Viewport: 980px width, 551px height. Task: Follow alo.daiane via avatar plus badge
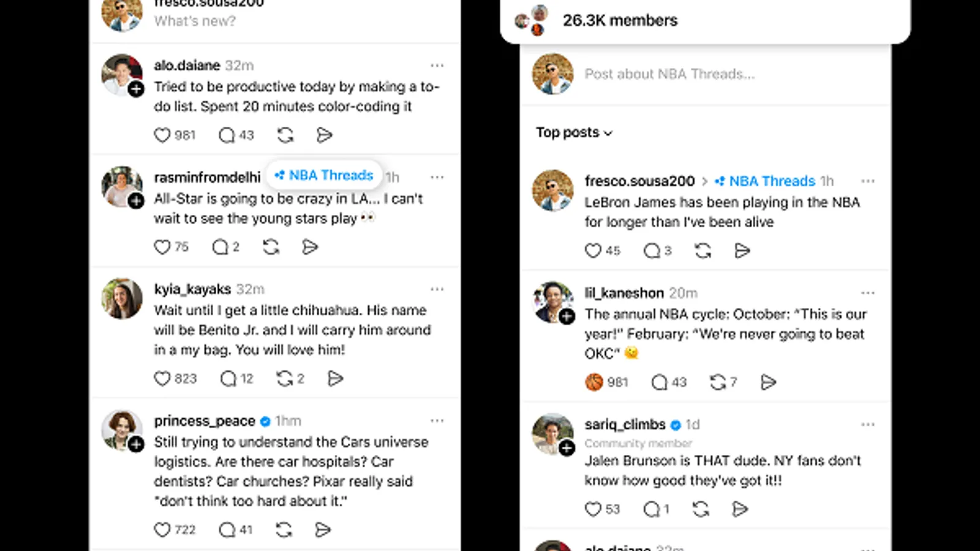click(x=136, y=89)
